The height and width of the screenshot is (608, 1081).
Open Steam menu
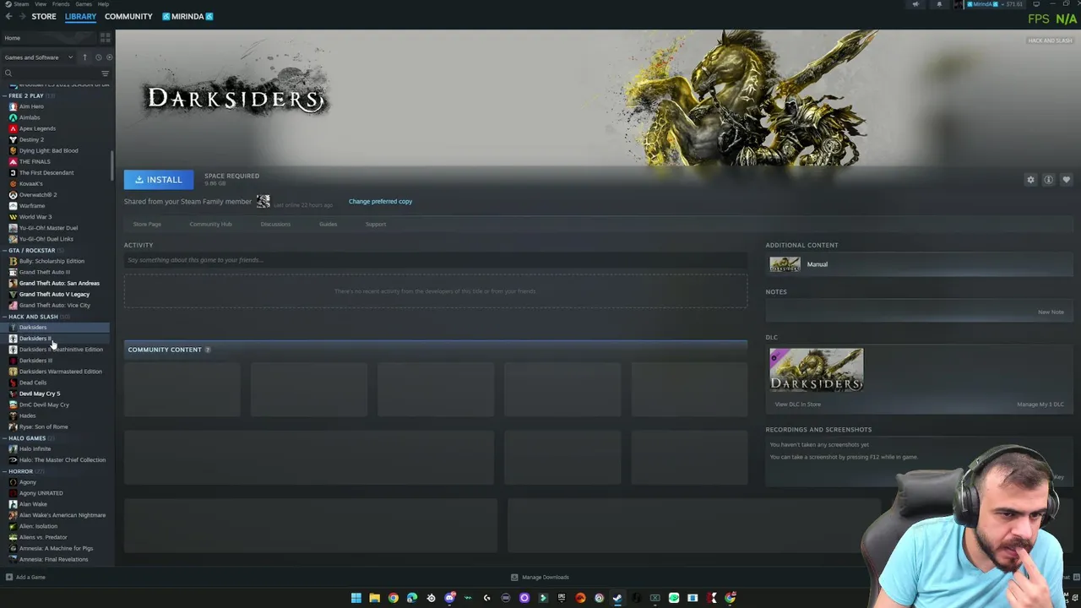[21, 4]
